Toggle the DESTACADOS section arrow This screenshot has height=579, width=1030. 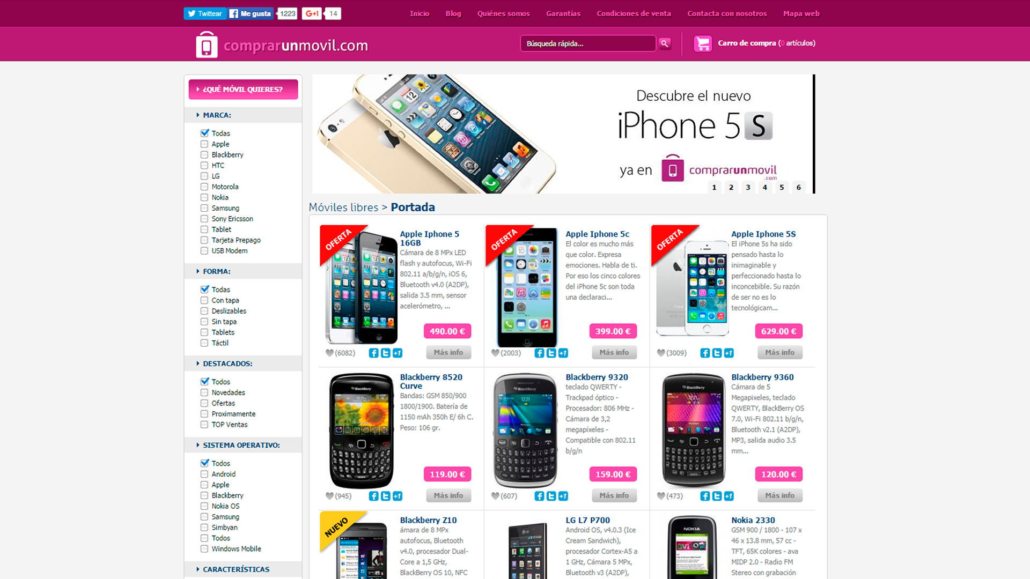[198, 363]
